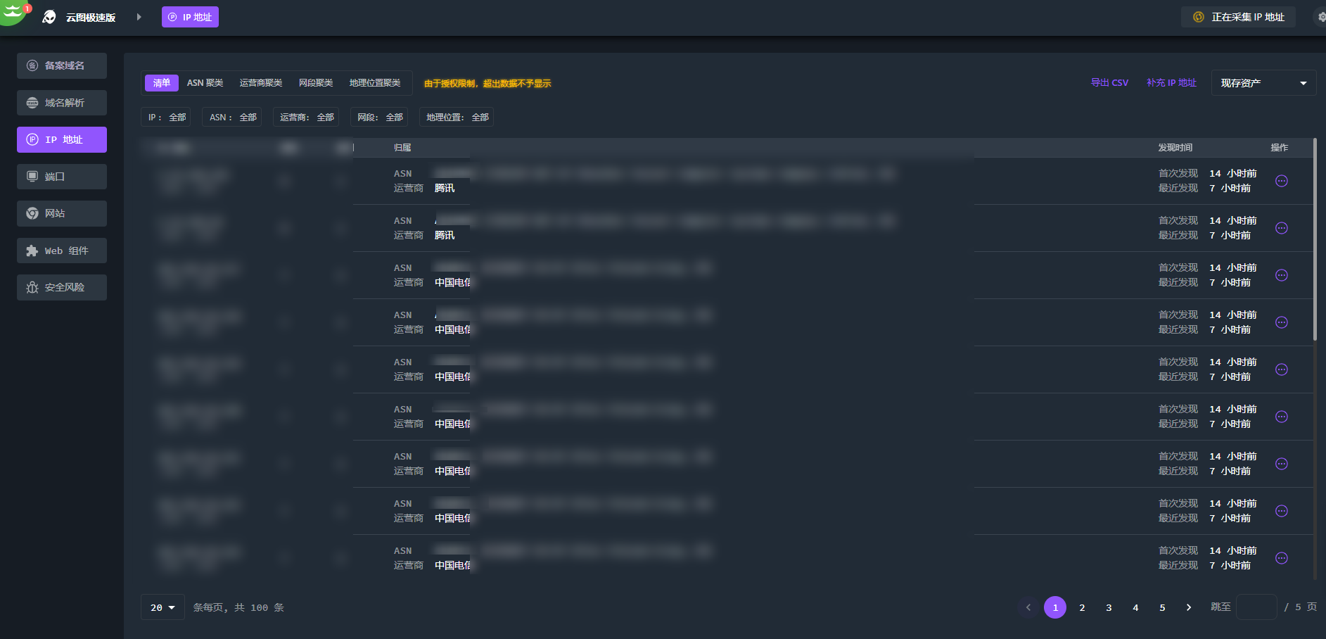Click the 导出 CSV link
This screenshot has width=1326, height=639.
[x=1109, y=83]
